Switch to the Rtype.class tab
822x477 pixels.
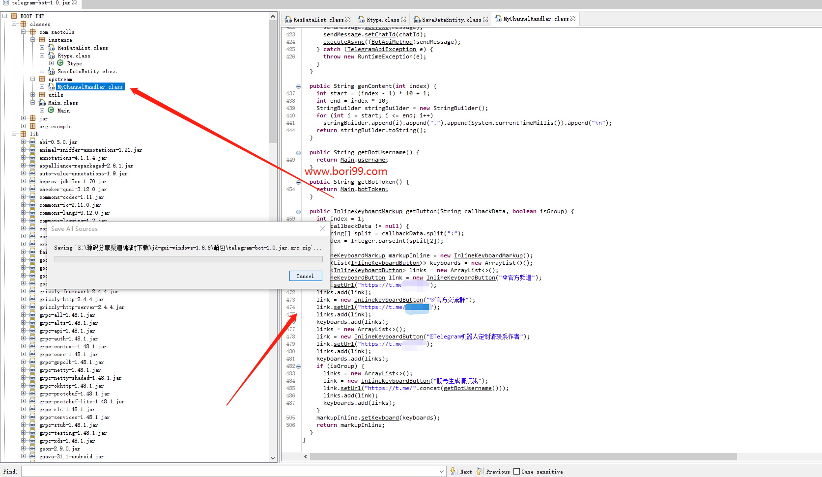click(383, 20)
